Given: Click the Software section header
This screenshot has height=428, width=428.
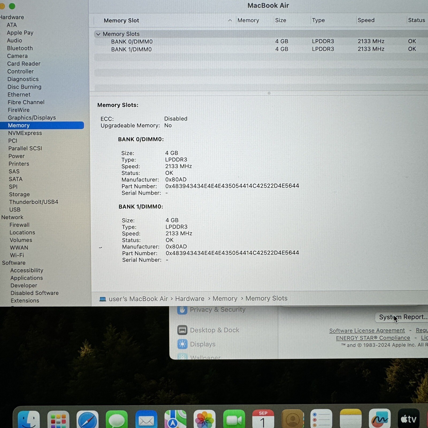Looking at the screenshot, I should (x=14, y=263).
